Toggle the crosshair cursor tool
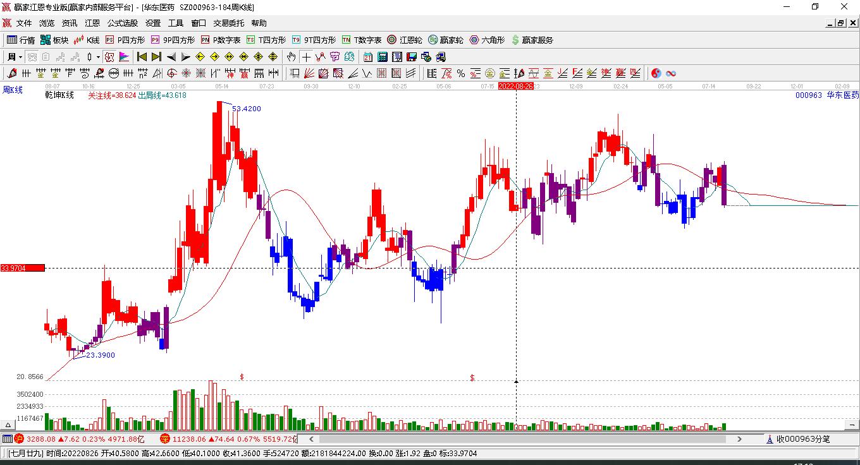This screenshot has height=465, width=860. 306,57
